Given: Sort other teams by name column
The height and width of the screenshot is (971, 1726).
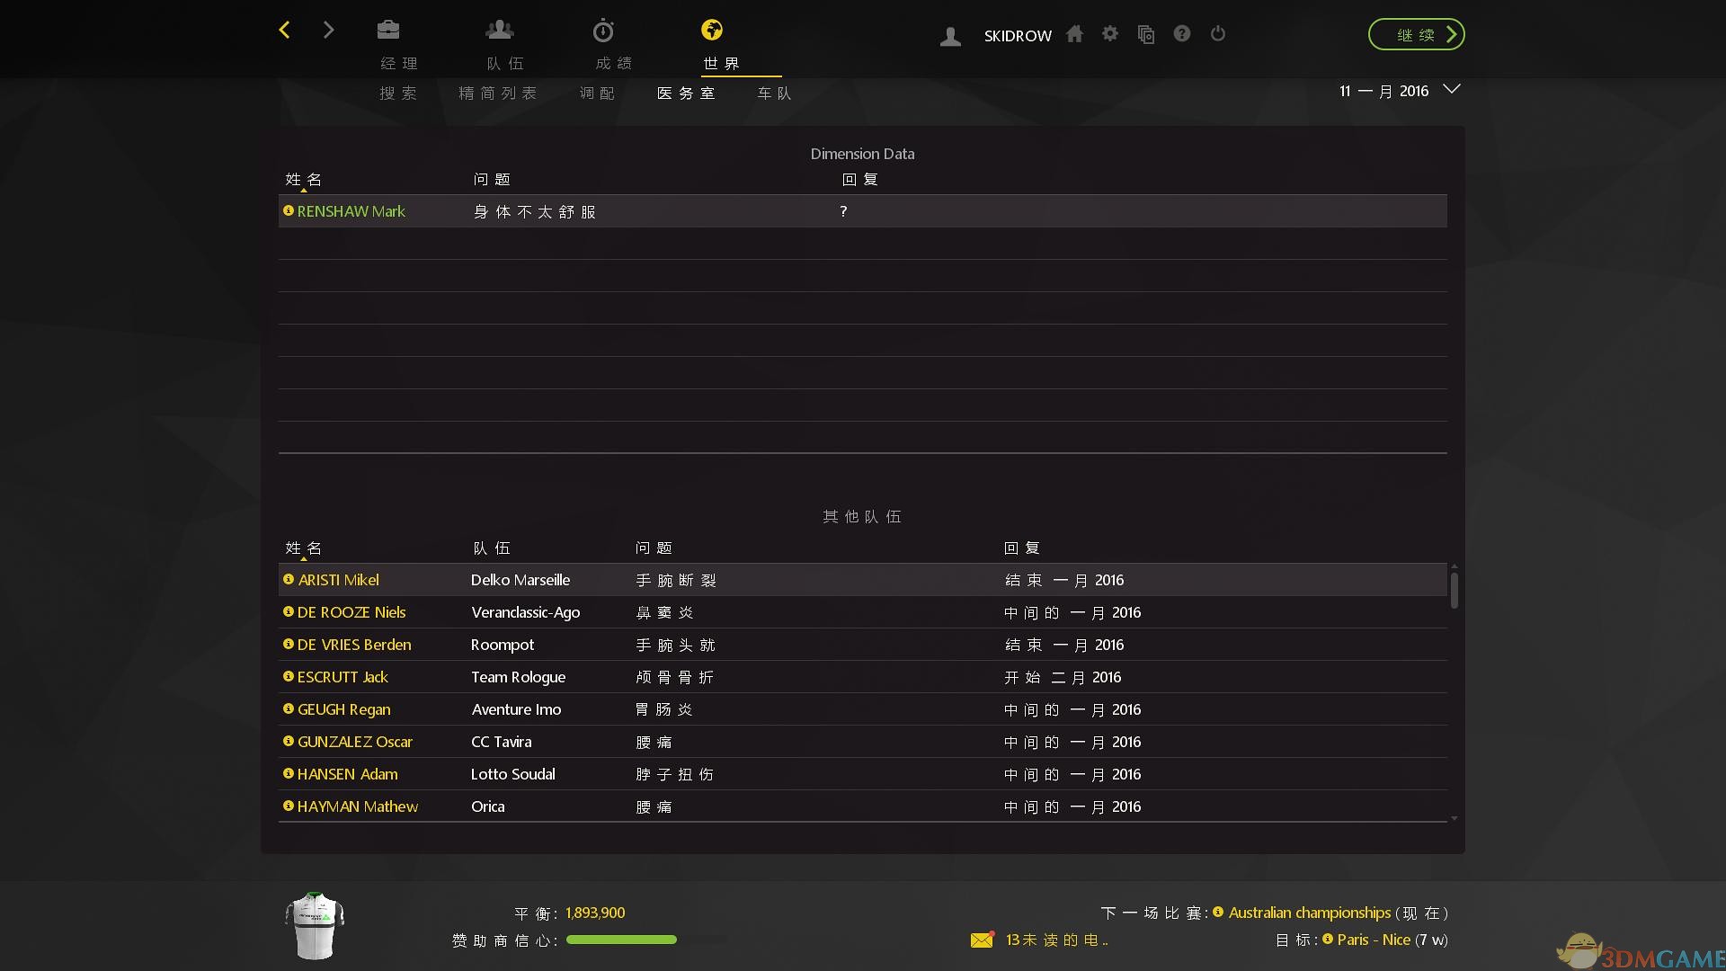Looking at the screenshot, I should [x=303, y=548].
